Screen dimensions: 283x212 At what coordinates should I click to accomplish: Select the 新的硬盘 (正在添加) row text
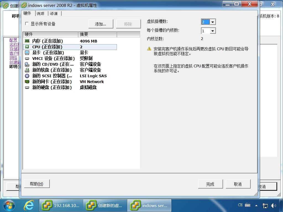tap(52, 88)
